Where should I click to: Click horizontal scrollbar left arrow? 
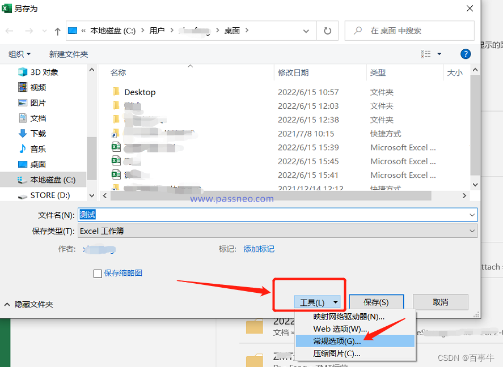(x=104, y=195)
